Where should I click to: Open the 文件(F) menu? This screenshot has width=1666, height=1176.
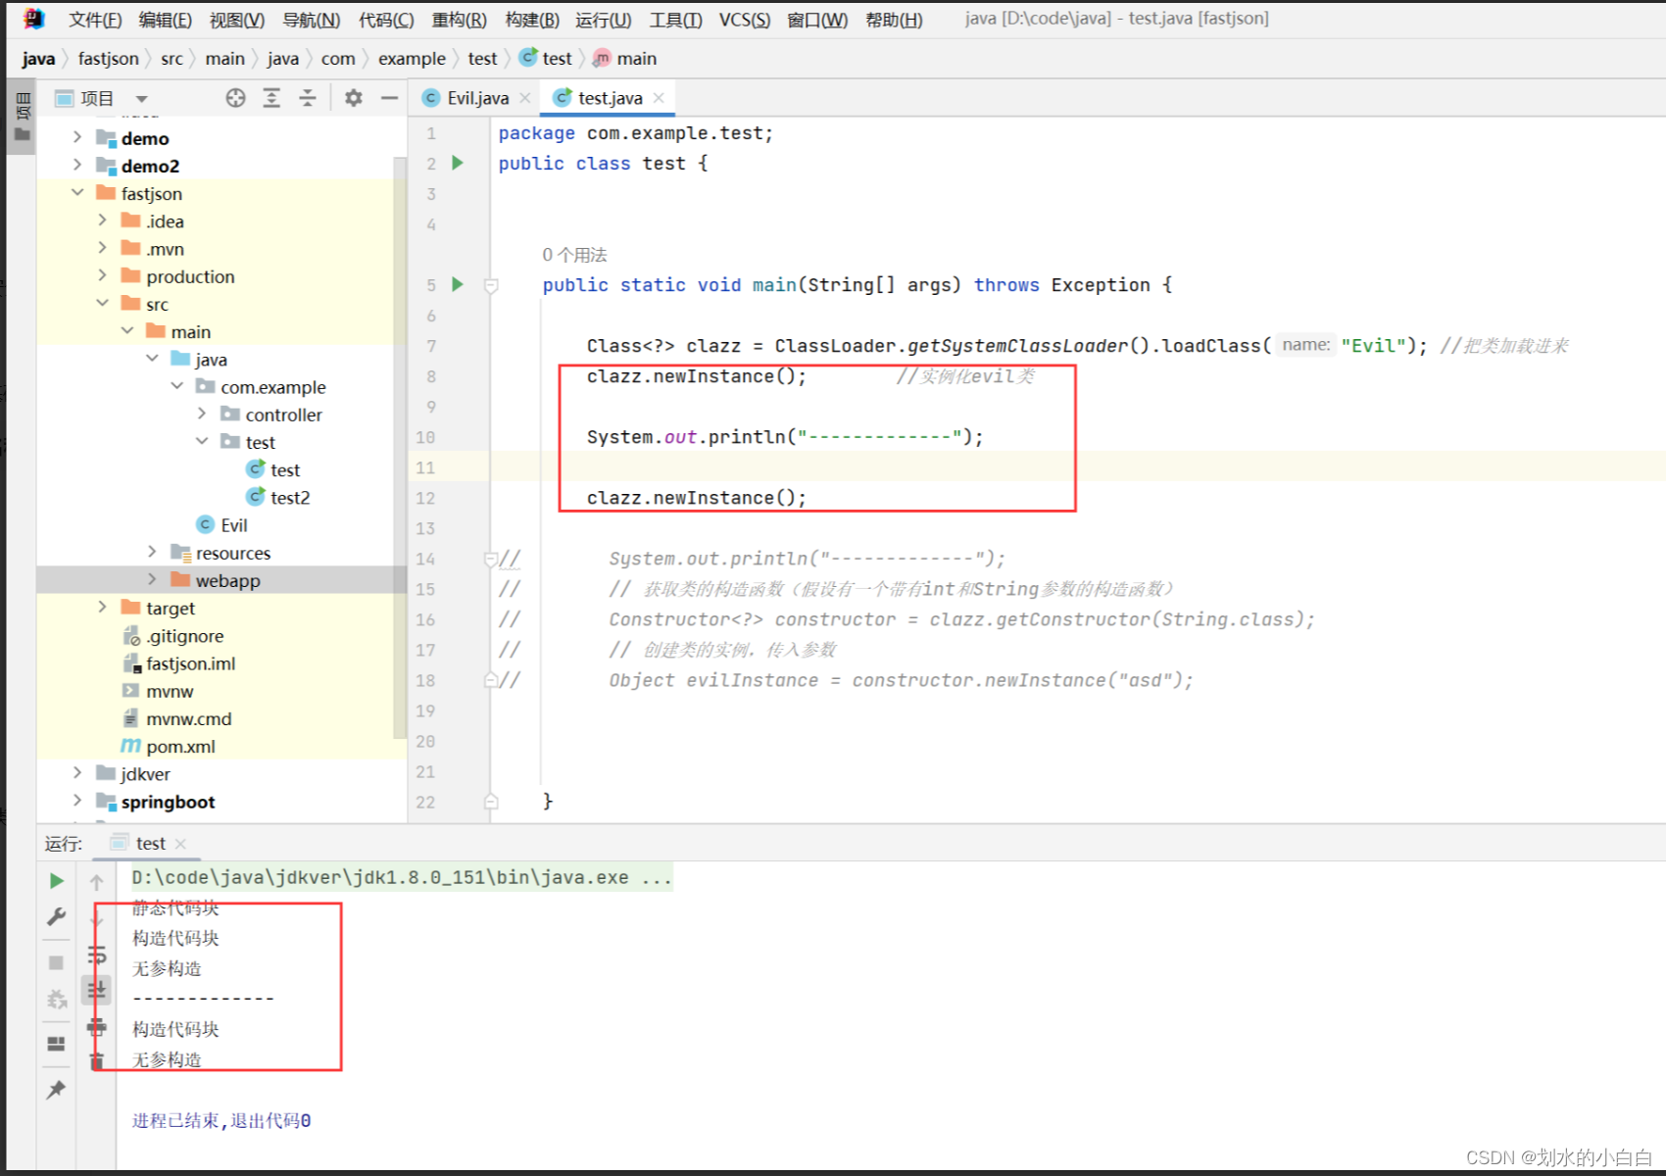coord(95,20)
